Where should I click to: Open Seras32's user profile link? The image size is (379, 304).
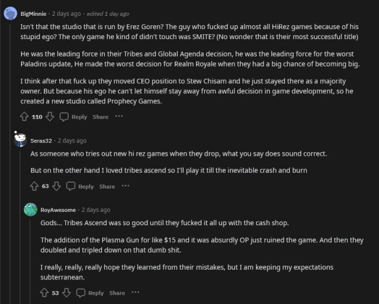[x=42, y=141]
